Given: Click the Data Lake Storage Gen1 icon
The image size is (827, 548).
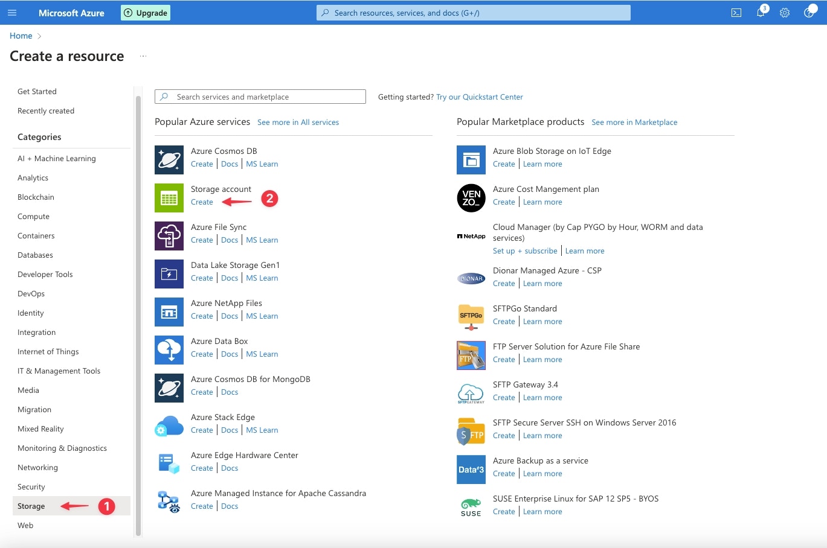Looking at the screenshot, I should 169,274.
